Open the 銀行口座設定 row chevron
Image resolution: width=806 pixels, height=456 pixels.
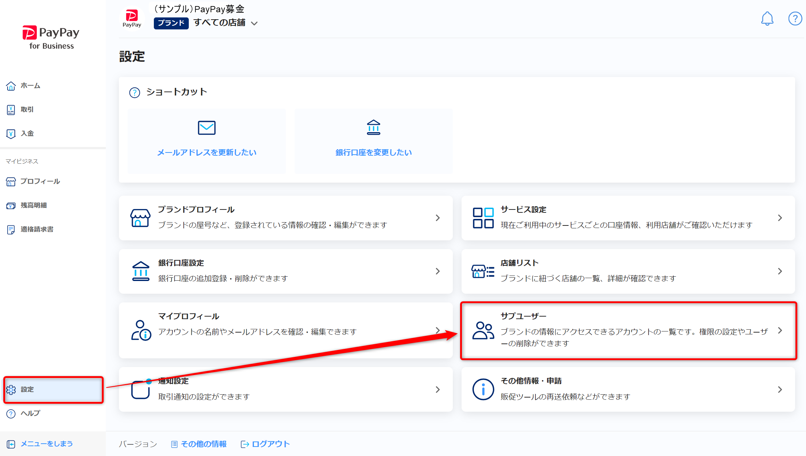tap(438, 271)
